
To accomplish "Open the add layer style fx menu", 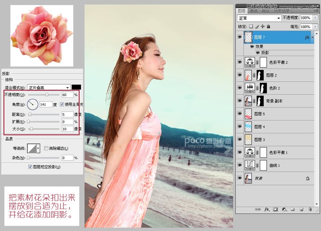I will pos(266,209).
